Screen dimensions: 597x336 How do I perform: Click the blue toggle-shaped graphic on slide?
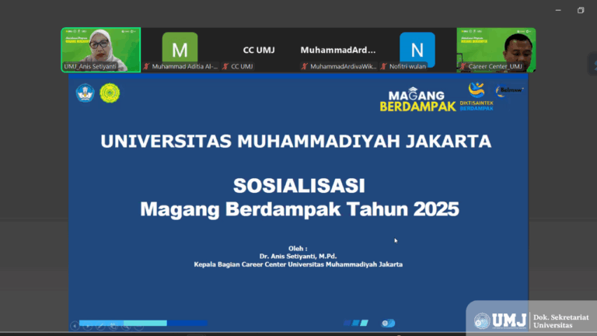[x=389, y=323]
